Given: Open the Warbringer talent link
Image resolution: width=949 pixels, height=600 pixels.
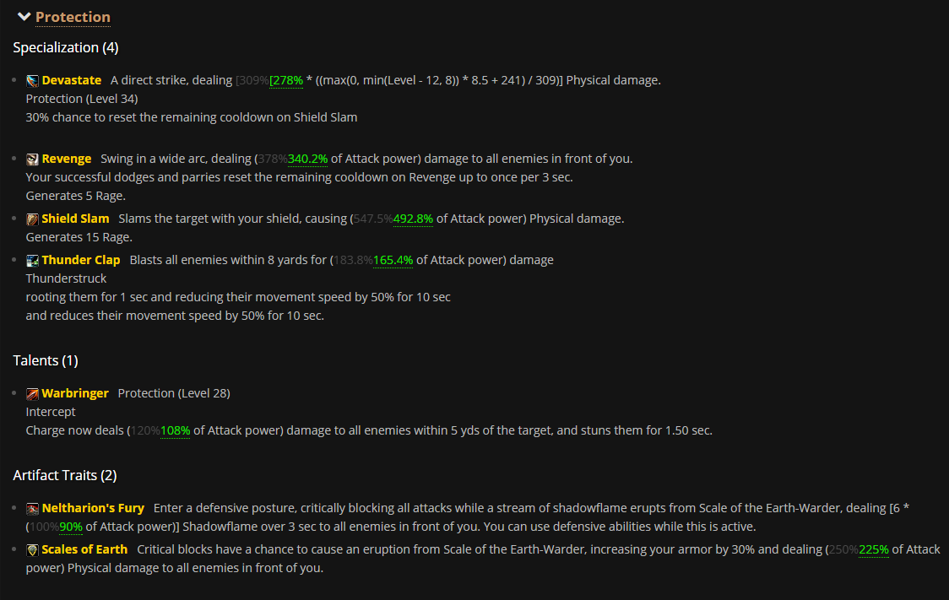Looking at the screenshot, I should coord(75,393).
